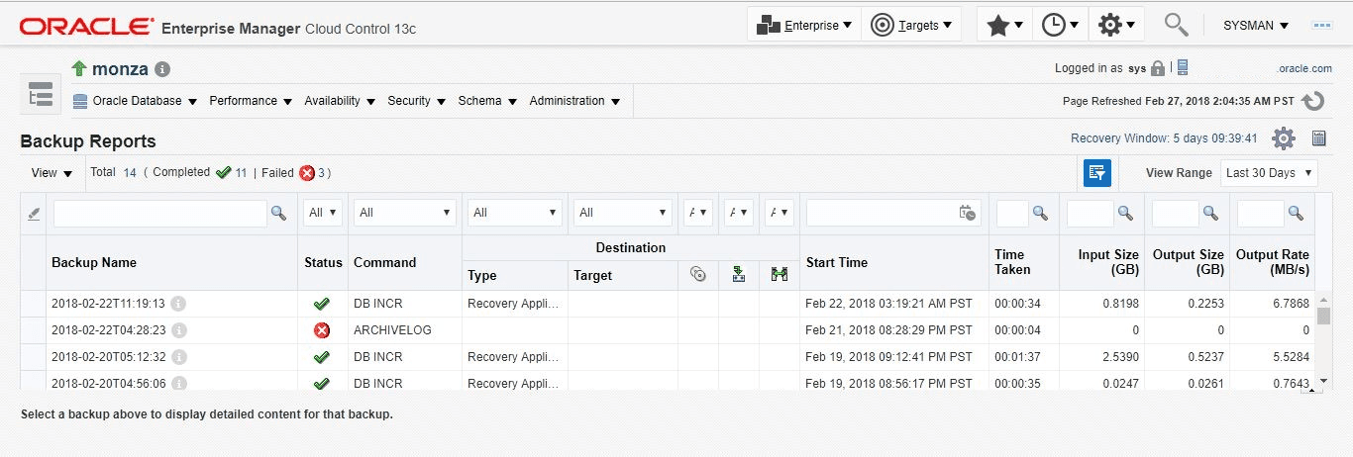Click the Output Rate filter search icon
The height and width of the screenshot is (457, 1353).
pos(1295,213)
